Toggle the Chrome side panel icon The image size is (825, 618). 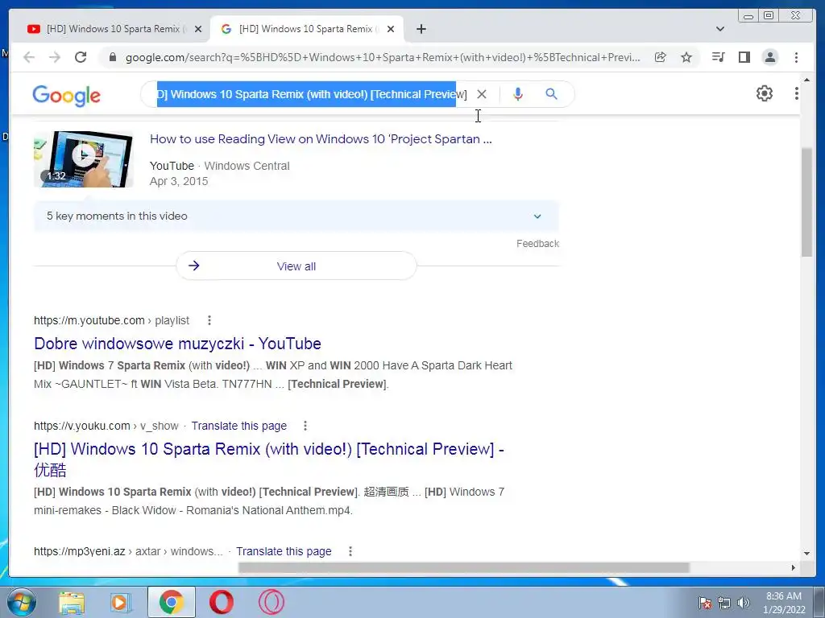click(744, 57)
